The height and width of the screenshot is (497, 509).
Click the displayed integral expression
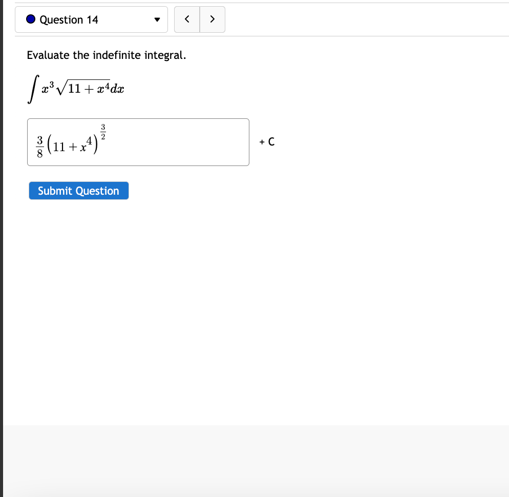(75, 87)
